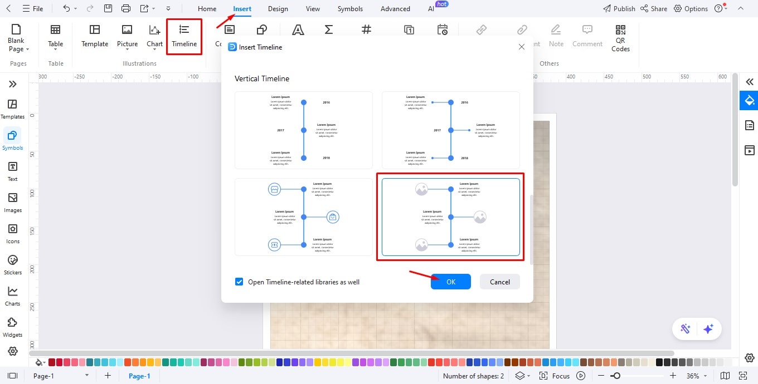Switch to the Symbols tab
Viewport: 758px width, 384px height.
[x=350, y=9]
